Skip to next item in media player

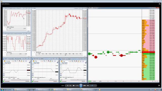85,85
